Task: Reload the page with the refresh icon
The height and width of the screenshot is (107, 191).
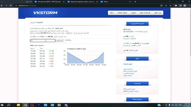Action: (11, 6)
